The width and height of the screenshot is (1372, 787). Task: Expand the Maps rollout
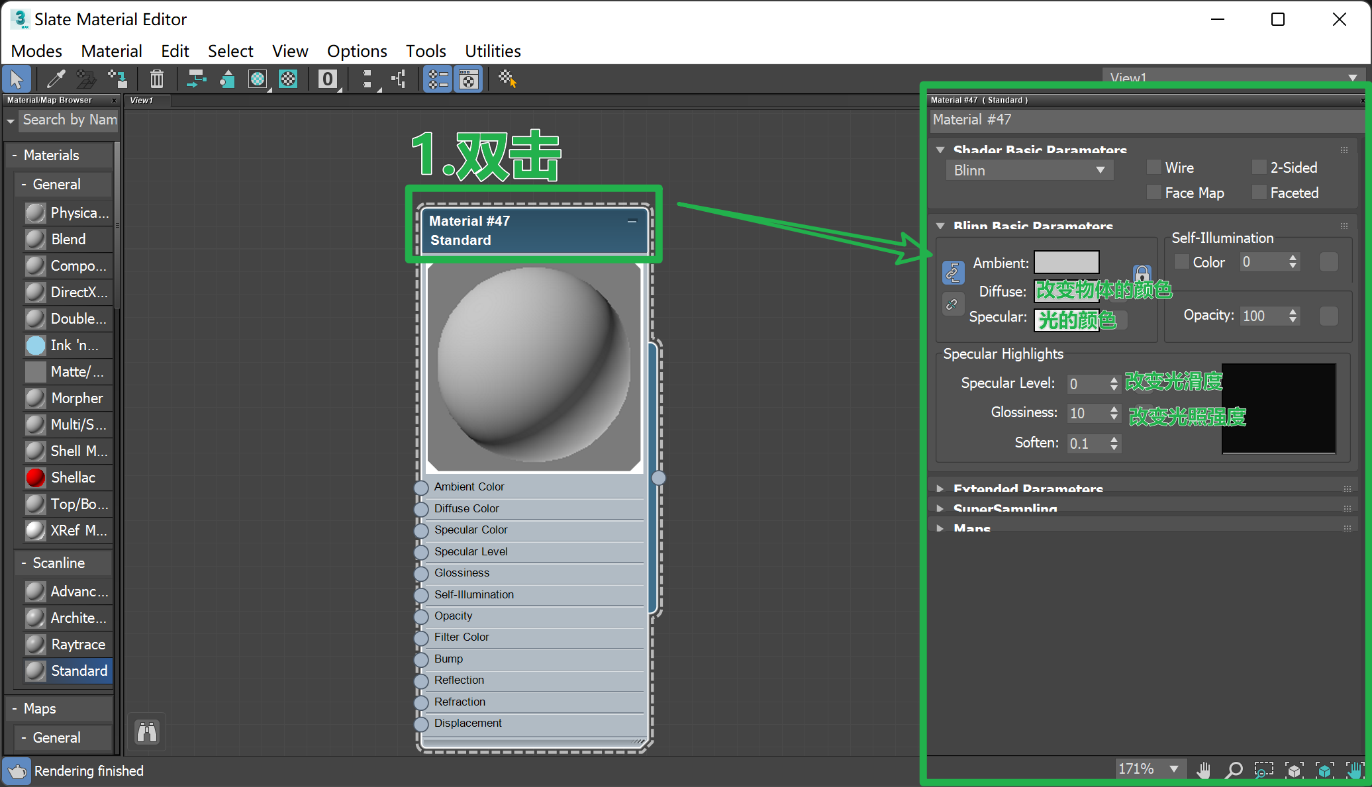tap(971, 528)
